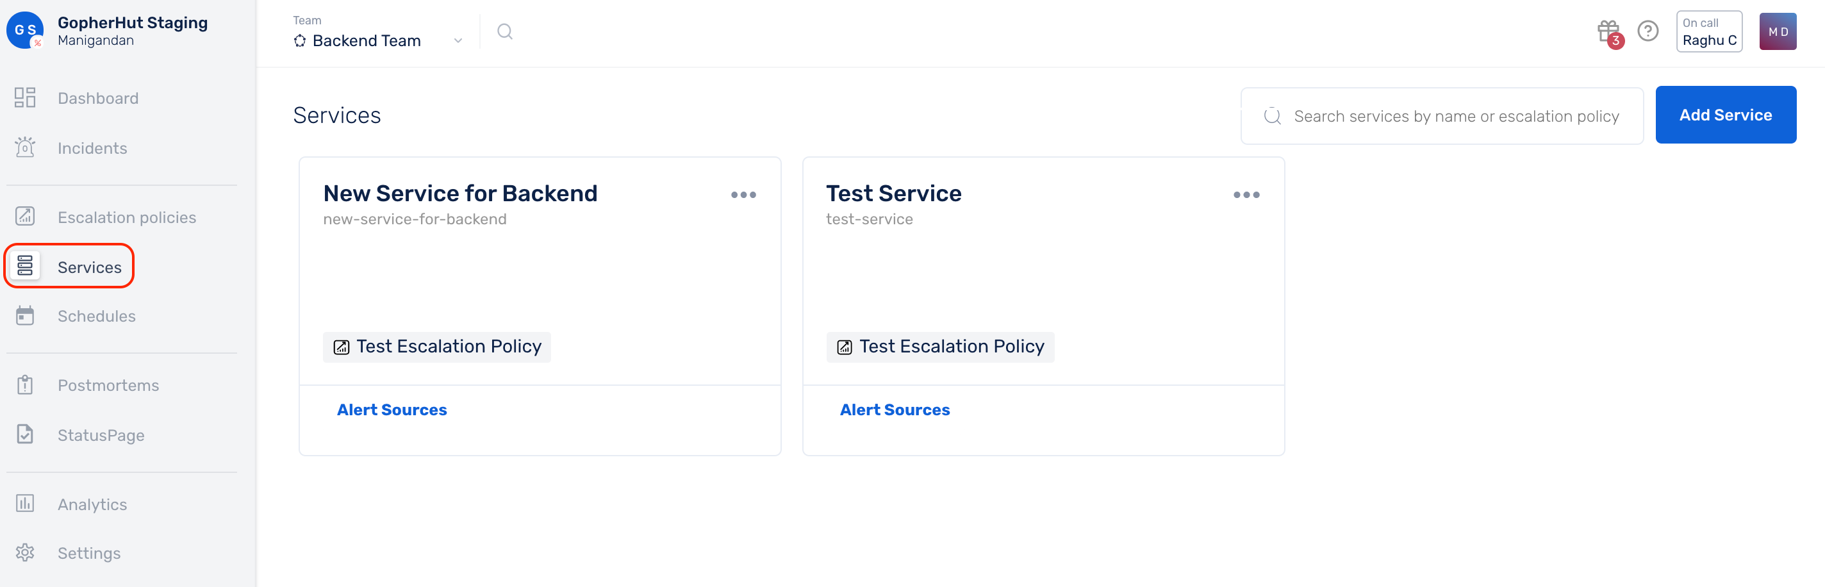Click the search services input field

click(1442, 116)
